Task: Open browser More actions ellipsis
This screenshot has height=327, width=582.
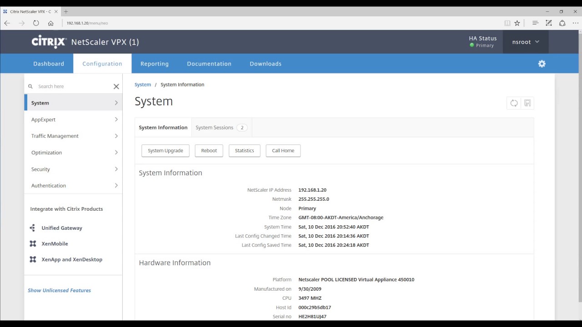Action: pyautogui.click(x=576, y=23)
